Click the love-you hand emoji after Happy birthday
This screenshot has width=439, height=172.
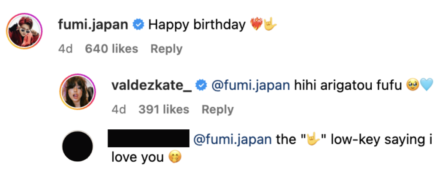point(270,25)
